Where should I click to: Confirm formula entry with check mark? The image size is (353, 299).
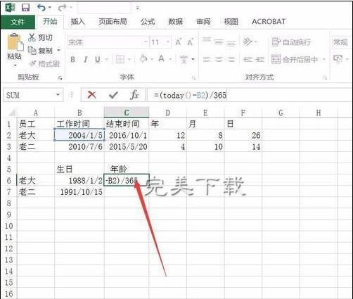point(113,95)
